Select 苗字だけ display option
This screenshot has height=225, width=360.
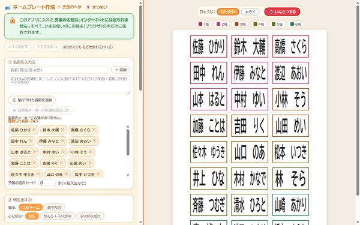(55, 208)
